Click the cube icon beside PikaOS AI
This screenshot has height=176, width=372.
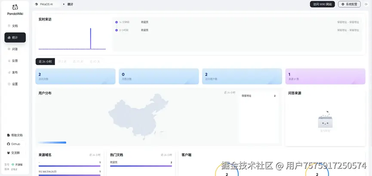tap(37, 4)
